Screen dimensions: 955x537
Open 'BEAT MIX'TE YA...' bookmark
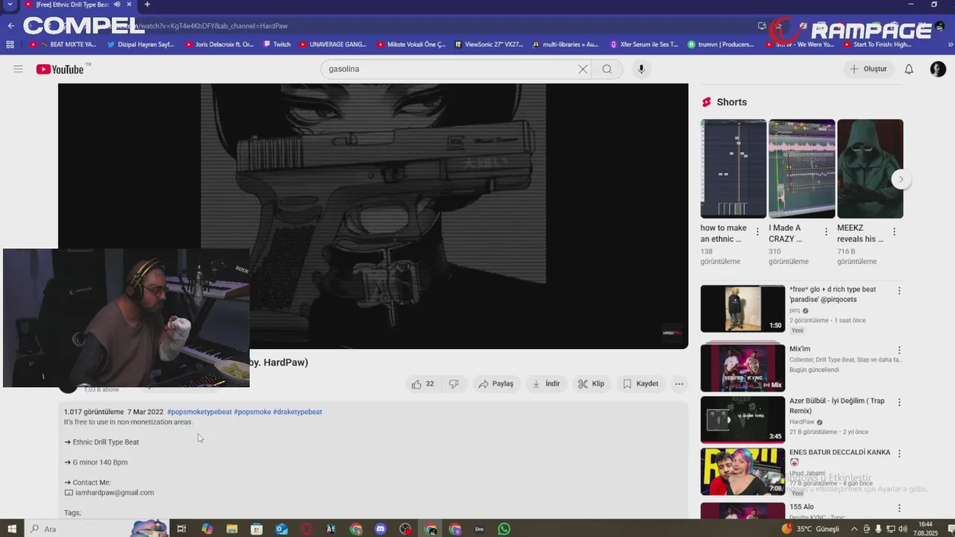click(63, 45)
